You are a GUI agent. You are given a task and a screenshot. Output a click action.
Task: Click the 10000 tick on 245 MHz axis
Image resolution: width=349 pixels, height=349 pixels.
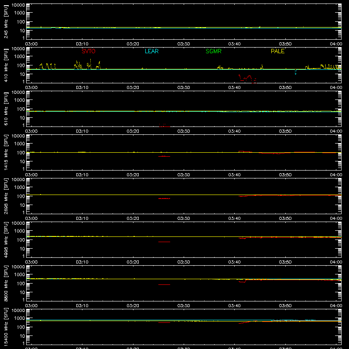(x=18, y=5)
